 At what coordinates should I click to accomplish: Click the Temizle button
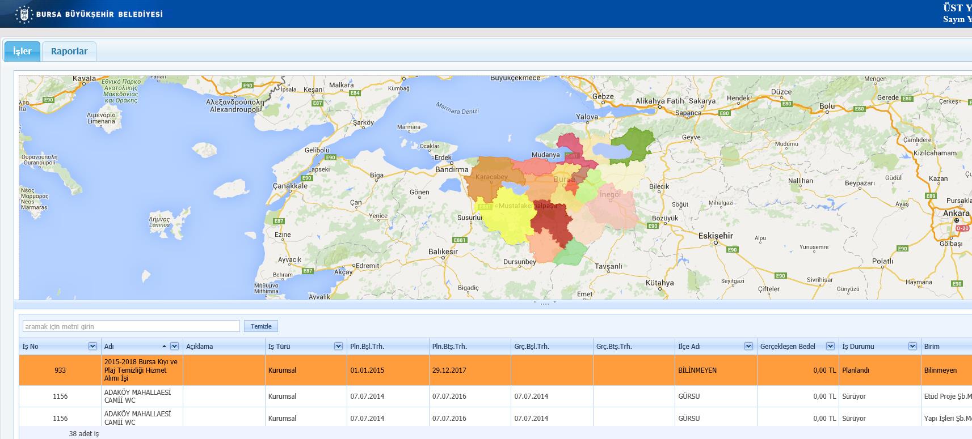(x=261, y=326)
